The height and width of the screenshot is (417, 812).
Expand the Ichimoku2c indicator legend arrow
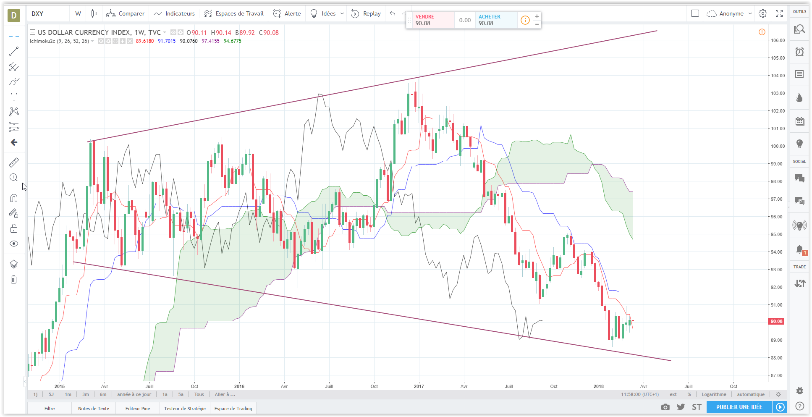pos(93,41)
